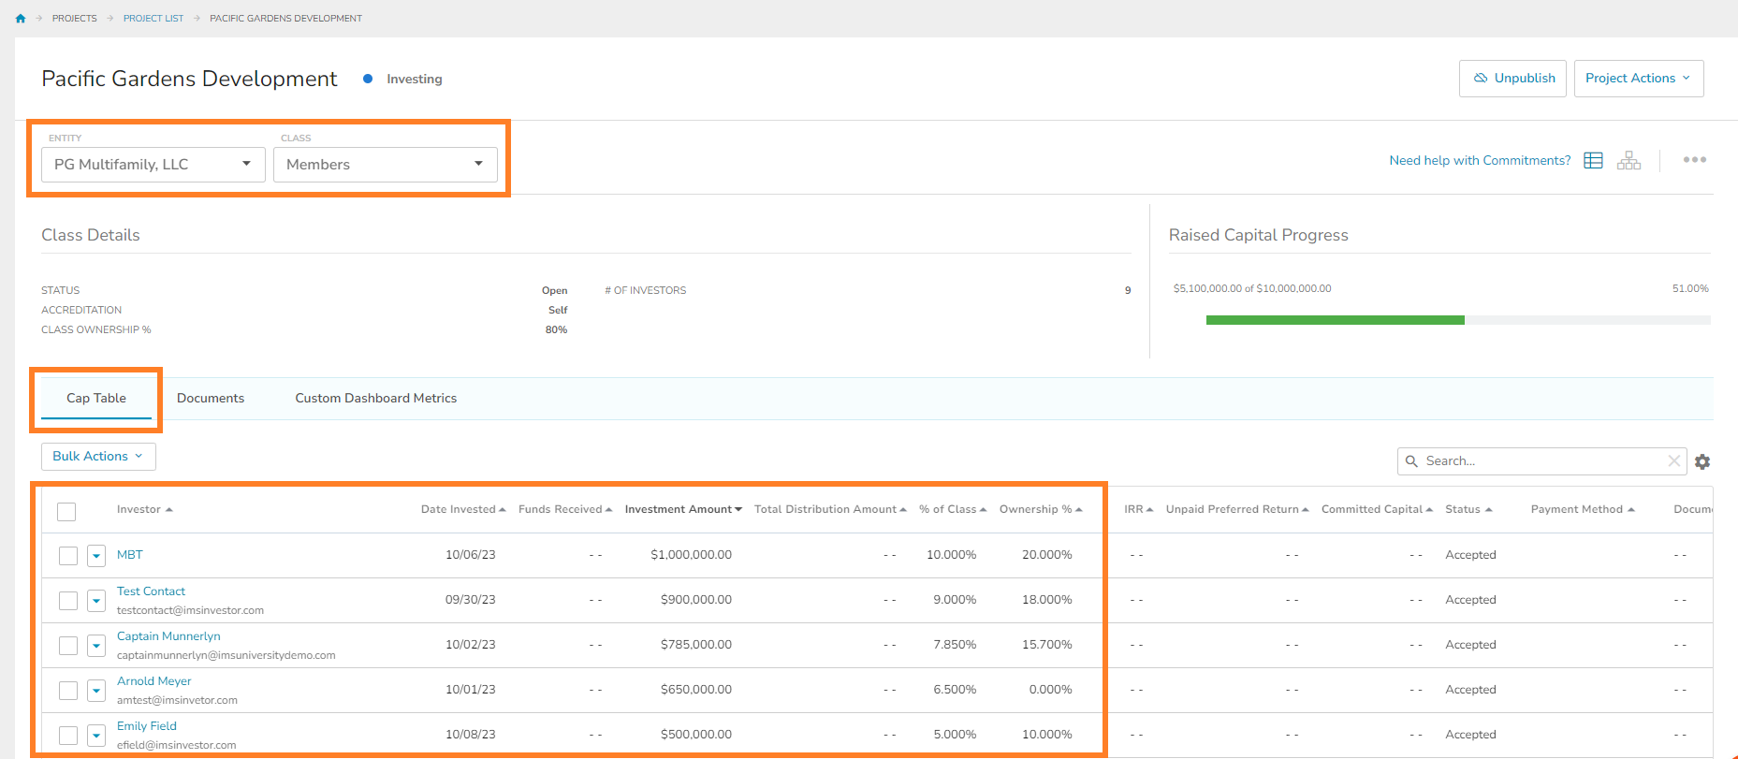Click the raised capital green progress bar

1335,320
